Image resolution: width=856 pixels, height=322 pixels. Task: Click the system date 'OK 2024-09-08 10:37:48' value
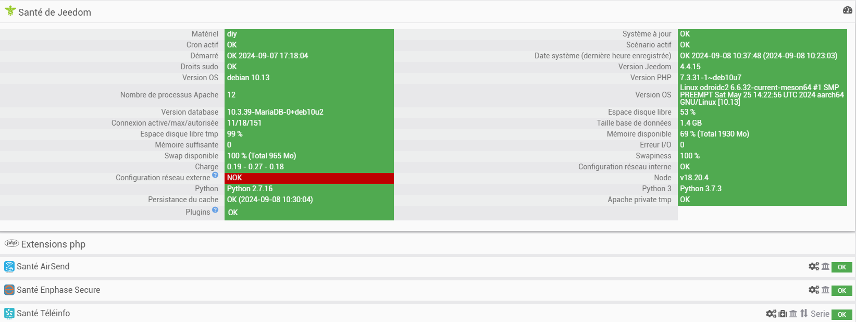[x=759, y=56]
